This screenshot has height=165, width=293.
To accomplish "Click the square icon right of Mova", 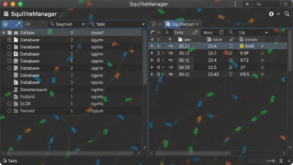I will (221, 32).
